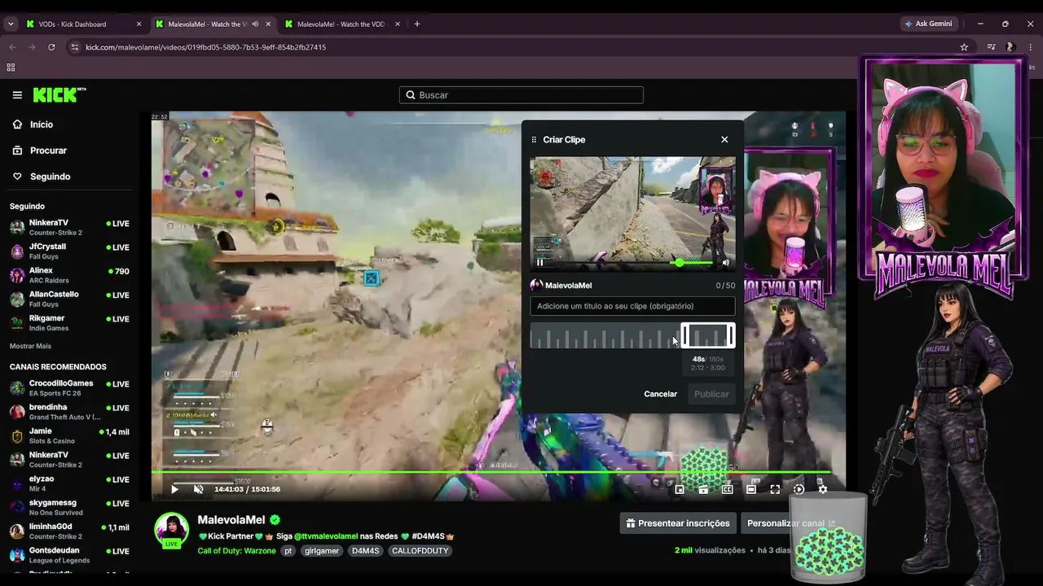The height and width of the screenshot is (586, 1043).
Task: Mute the clip preview volume icon
Action: [725, 262]
